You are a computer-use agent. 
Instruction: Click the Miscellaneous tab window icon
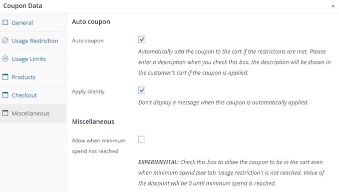point(5,113)
